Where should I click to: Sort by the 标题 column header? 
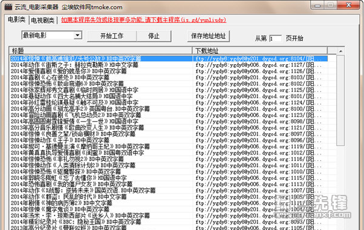(x=100, y=51)
